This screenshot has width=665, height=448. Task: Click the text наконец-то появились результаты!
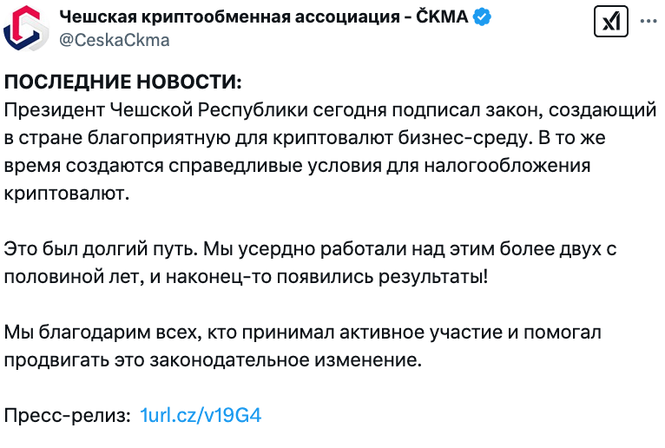pos(327,277)
